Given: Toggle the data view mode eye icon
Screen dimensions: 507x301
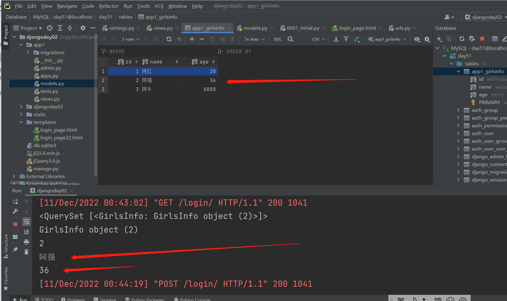Looking at the screenshot, I should (x=417, y=39).
